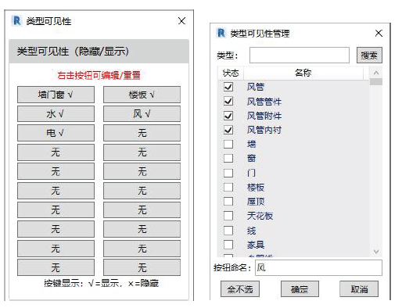Focus the 类型 search input field
This screenshot has width=402, height=308.
(x=300, y=56)
